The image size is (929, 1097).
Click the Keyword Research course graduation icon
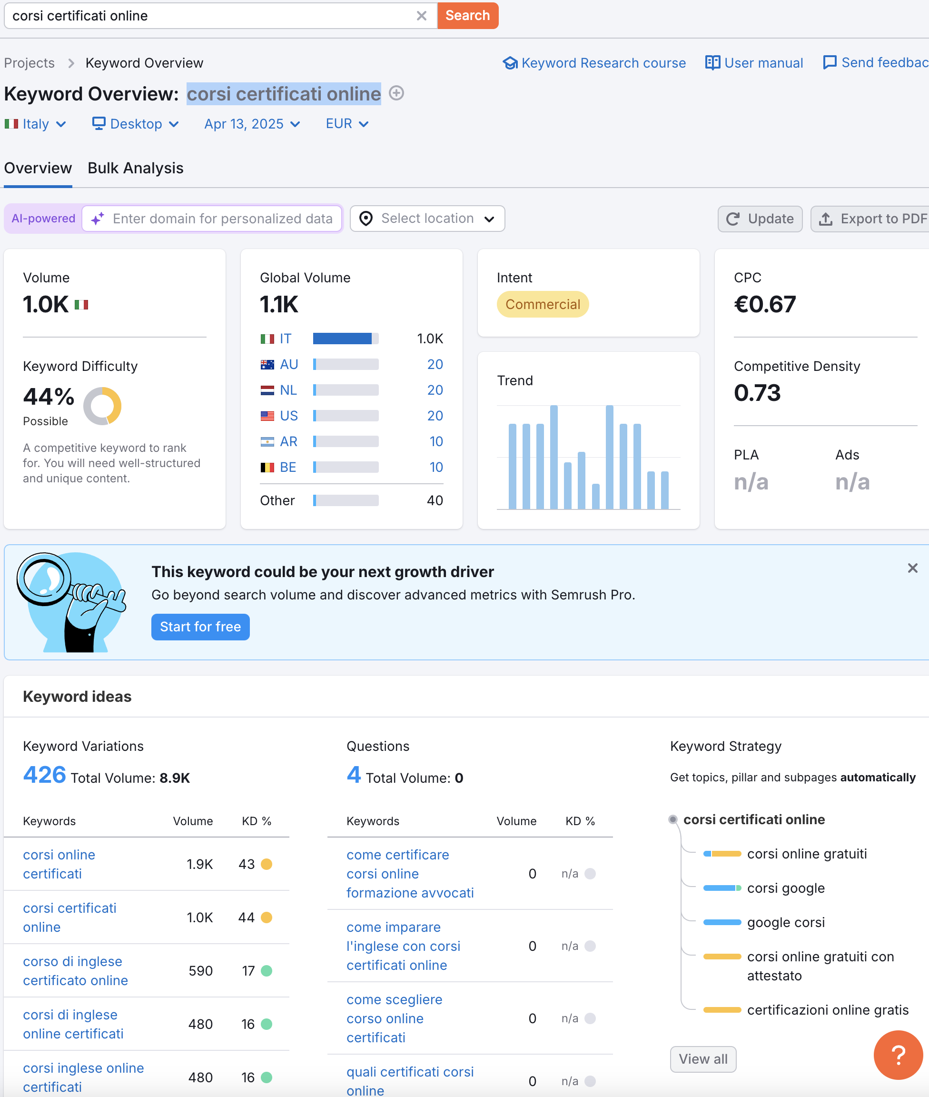(x=510, y=63)
